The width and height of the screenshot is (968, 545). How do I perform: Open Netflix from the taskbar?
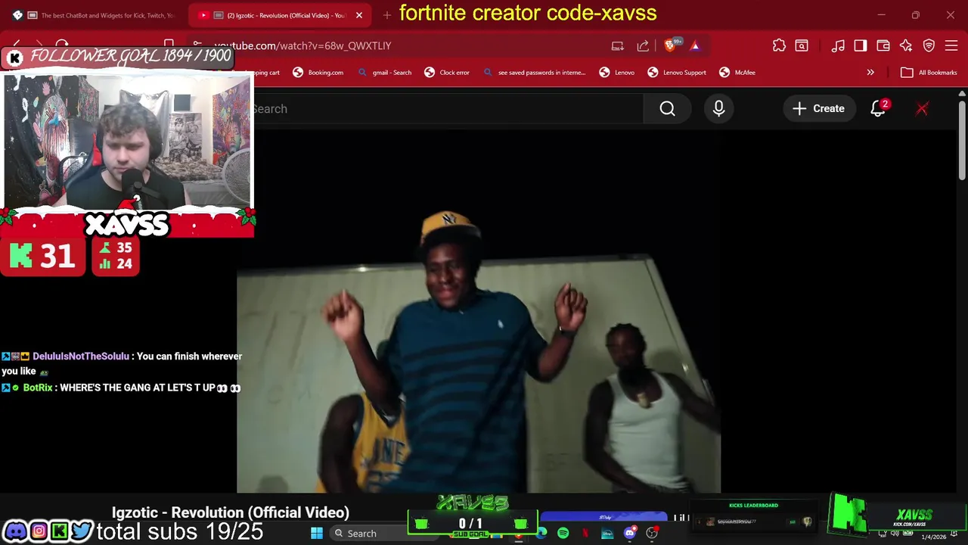pyautogui.click(x=585, y=534)
